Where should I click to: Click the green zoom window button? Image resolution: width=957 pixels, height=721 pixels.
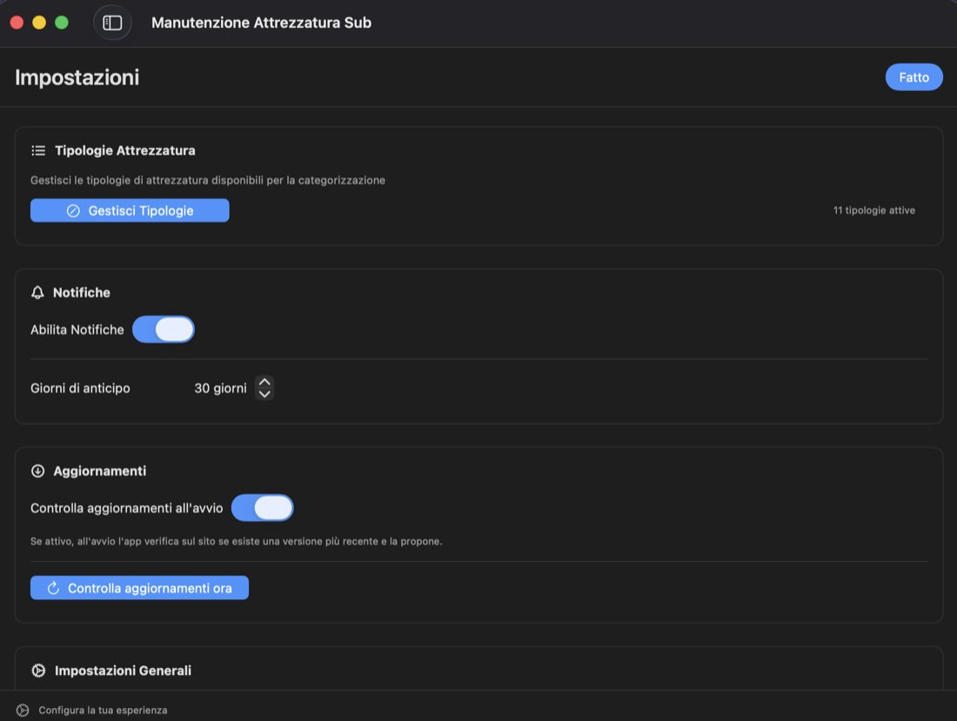tap(62, 23)
